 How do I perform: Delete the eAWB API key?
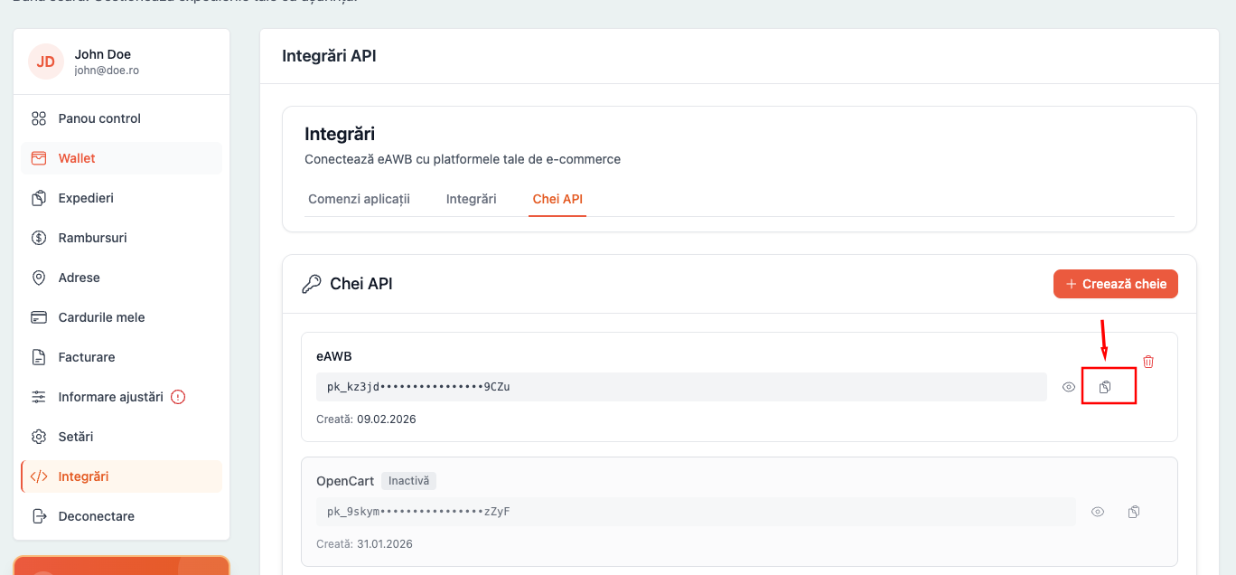tap(1148, 362)
